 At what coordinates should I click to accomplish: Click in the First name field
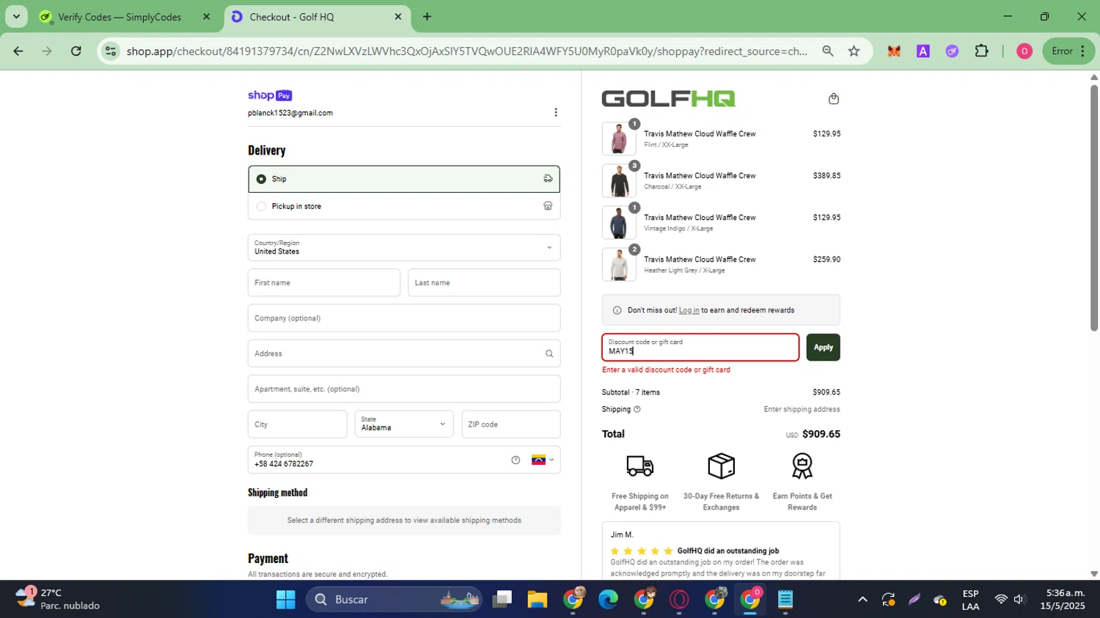click(x=324, y=283)
